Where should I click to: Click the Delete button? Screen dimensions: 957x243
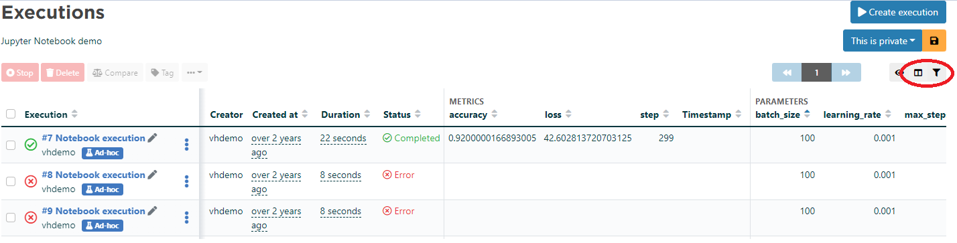tap(63, 72)
